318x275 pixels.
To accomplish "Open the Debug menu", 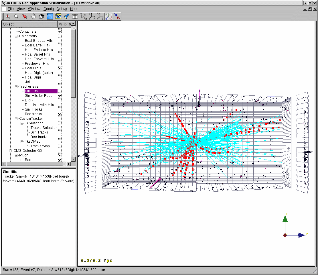I will pyautogui.click(x=62, y=9).
